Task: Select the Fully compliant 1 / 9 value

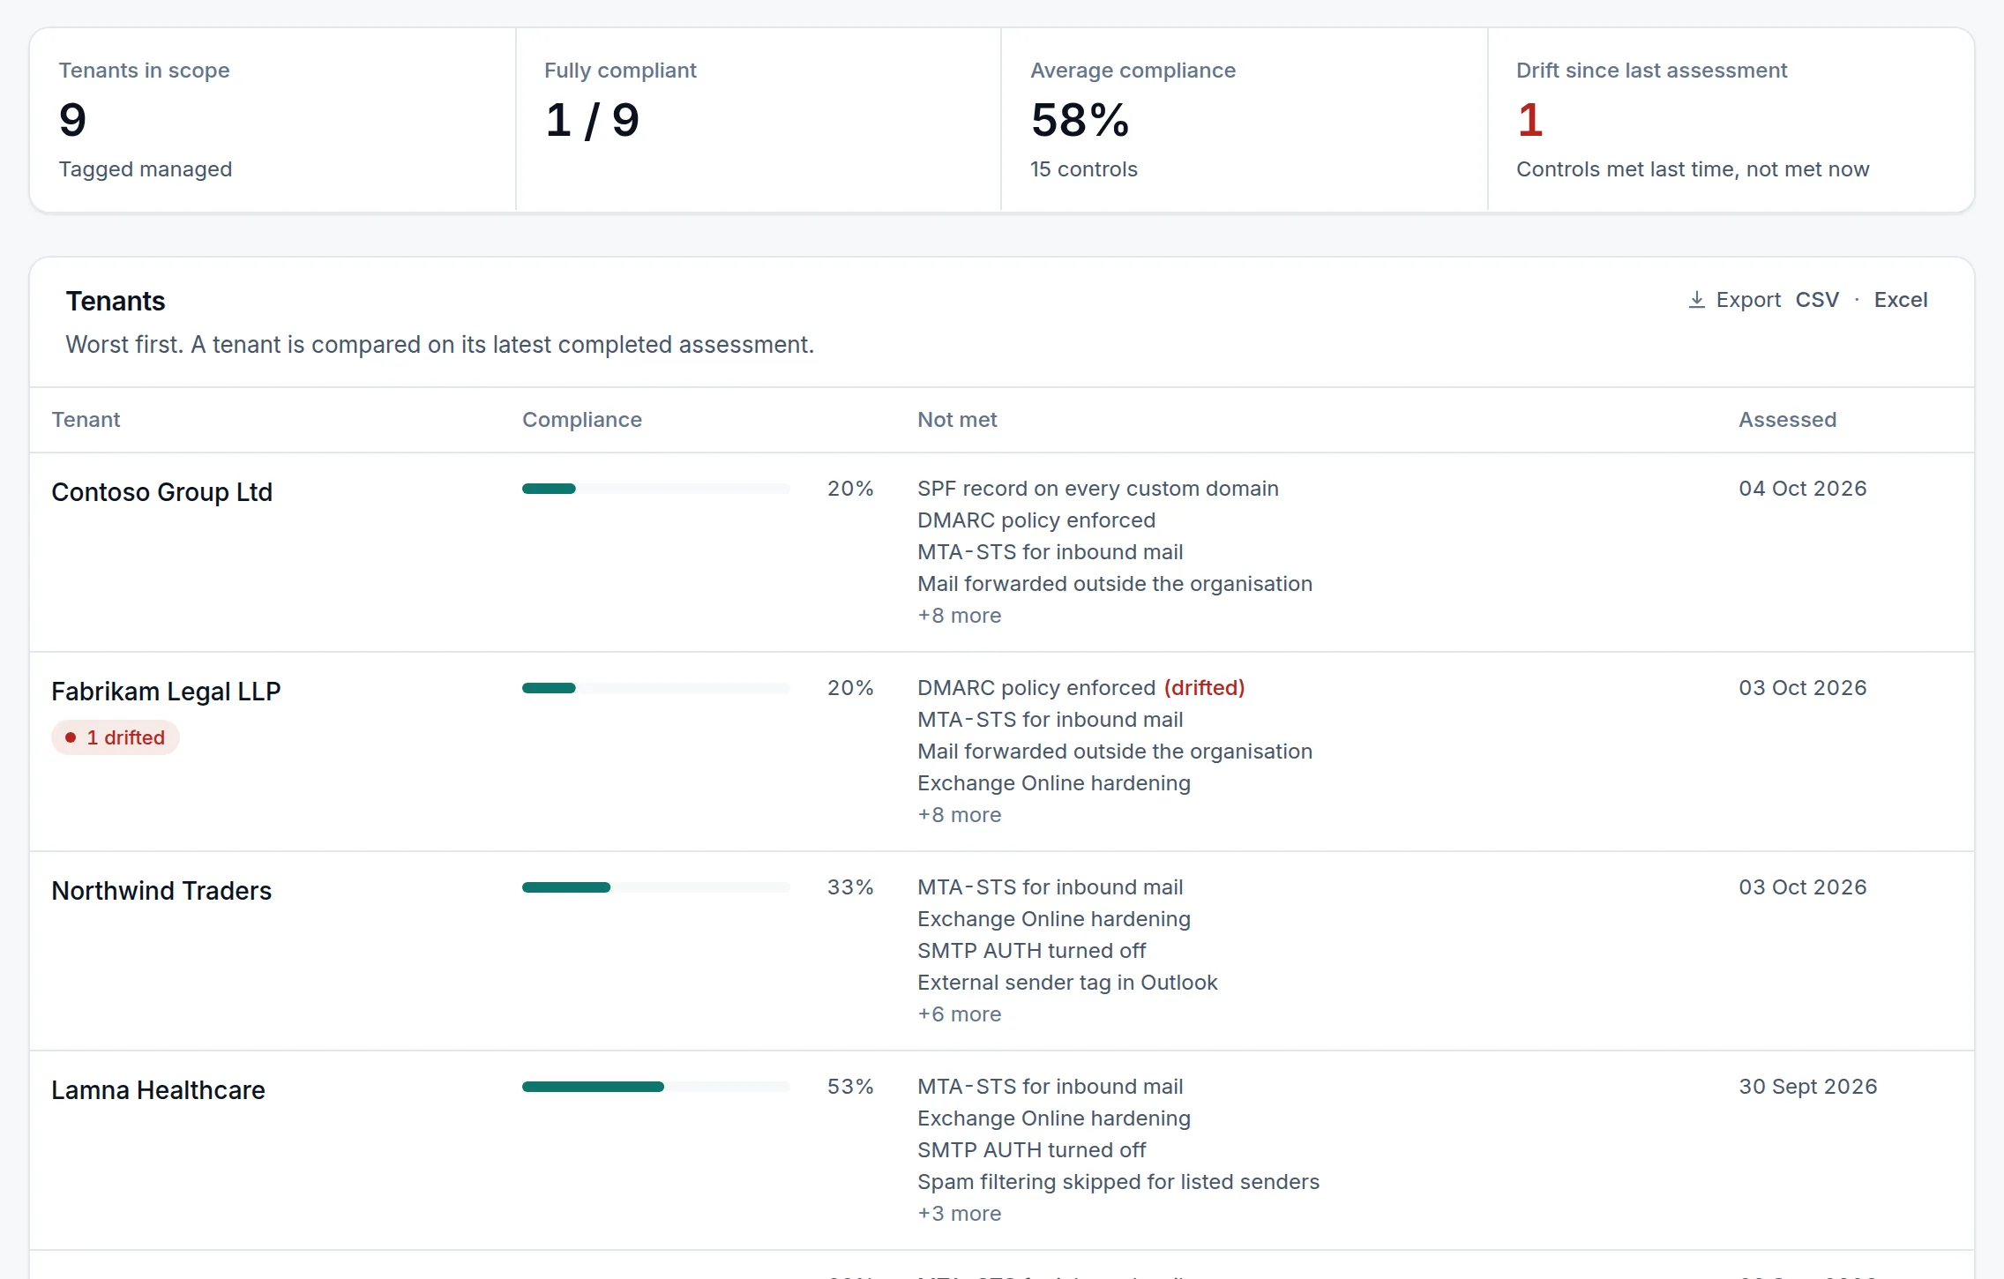Action: point(592,120)
